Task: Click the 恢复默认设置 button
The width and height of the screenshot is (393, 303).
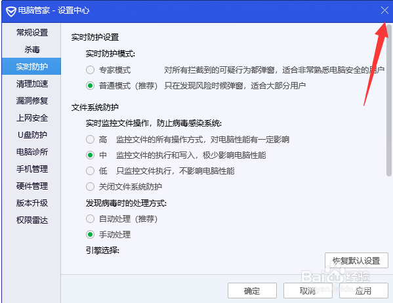Action: pos(356,260)
